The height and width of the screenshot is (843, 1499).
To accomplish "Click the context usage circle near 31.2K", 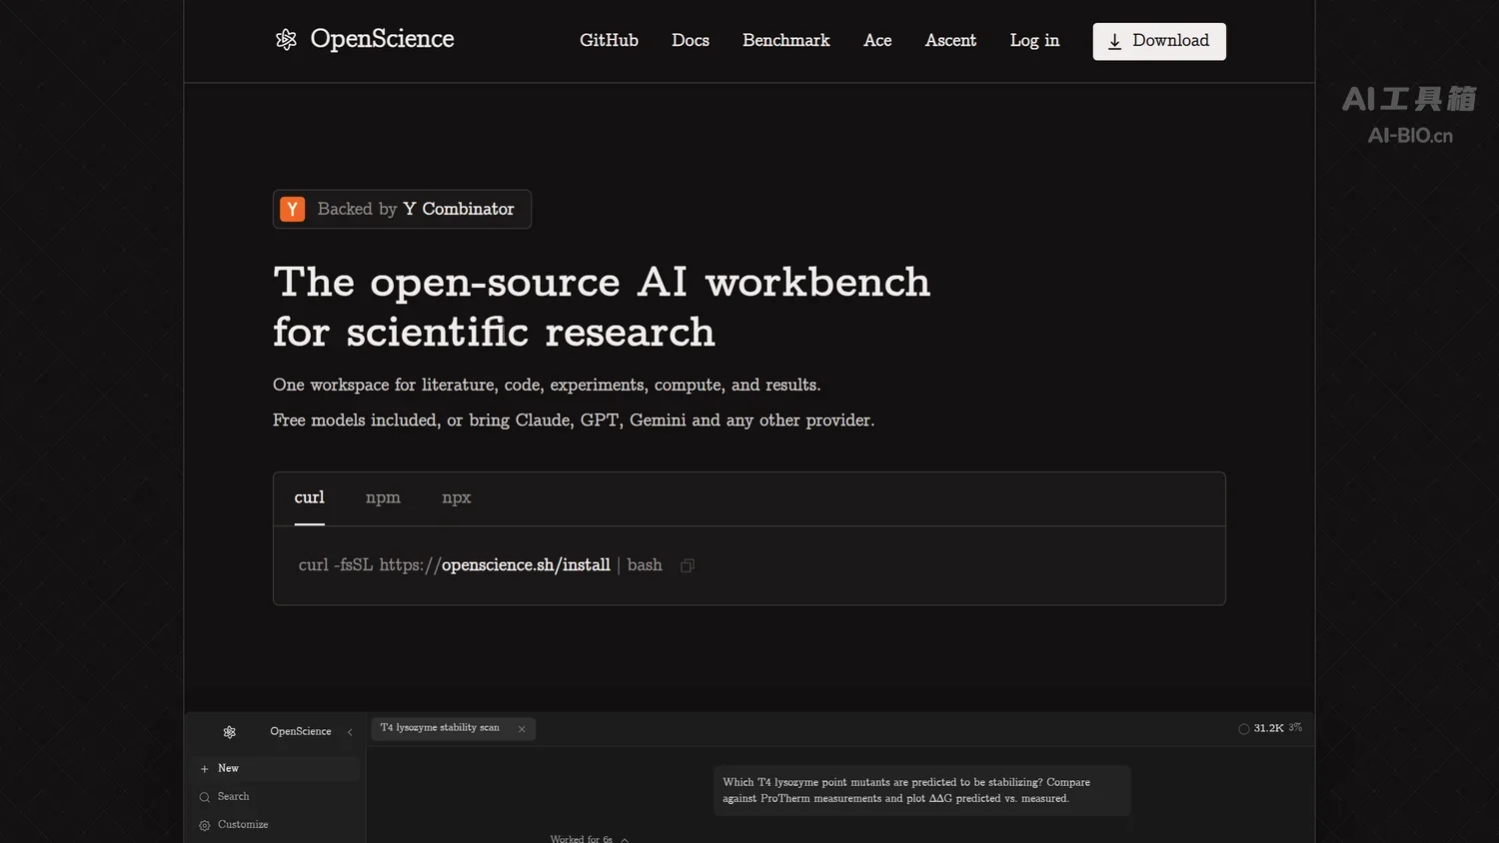I will coord(1244,729).
